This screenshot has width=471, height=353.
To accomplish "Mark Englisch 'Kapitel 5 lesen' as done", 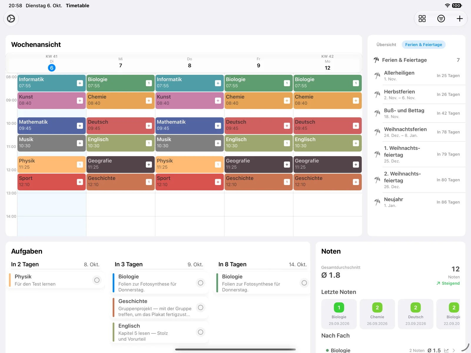I will click(200, 332).
